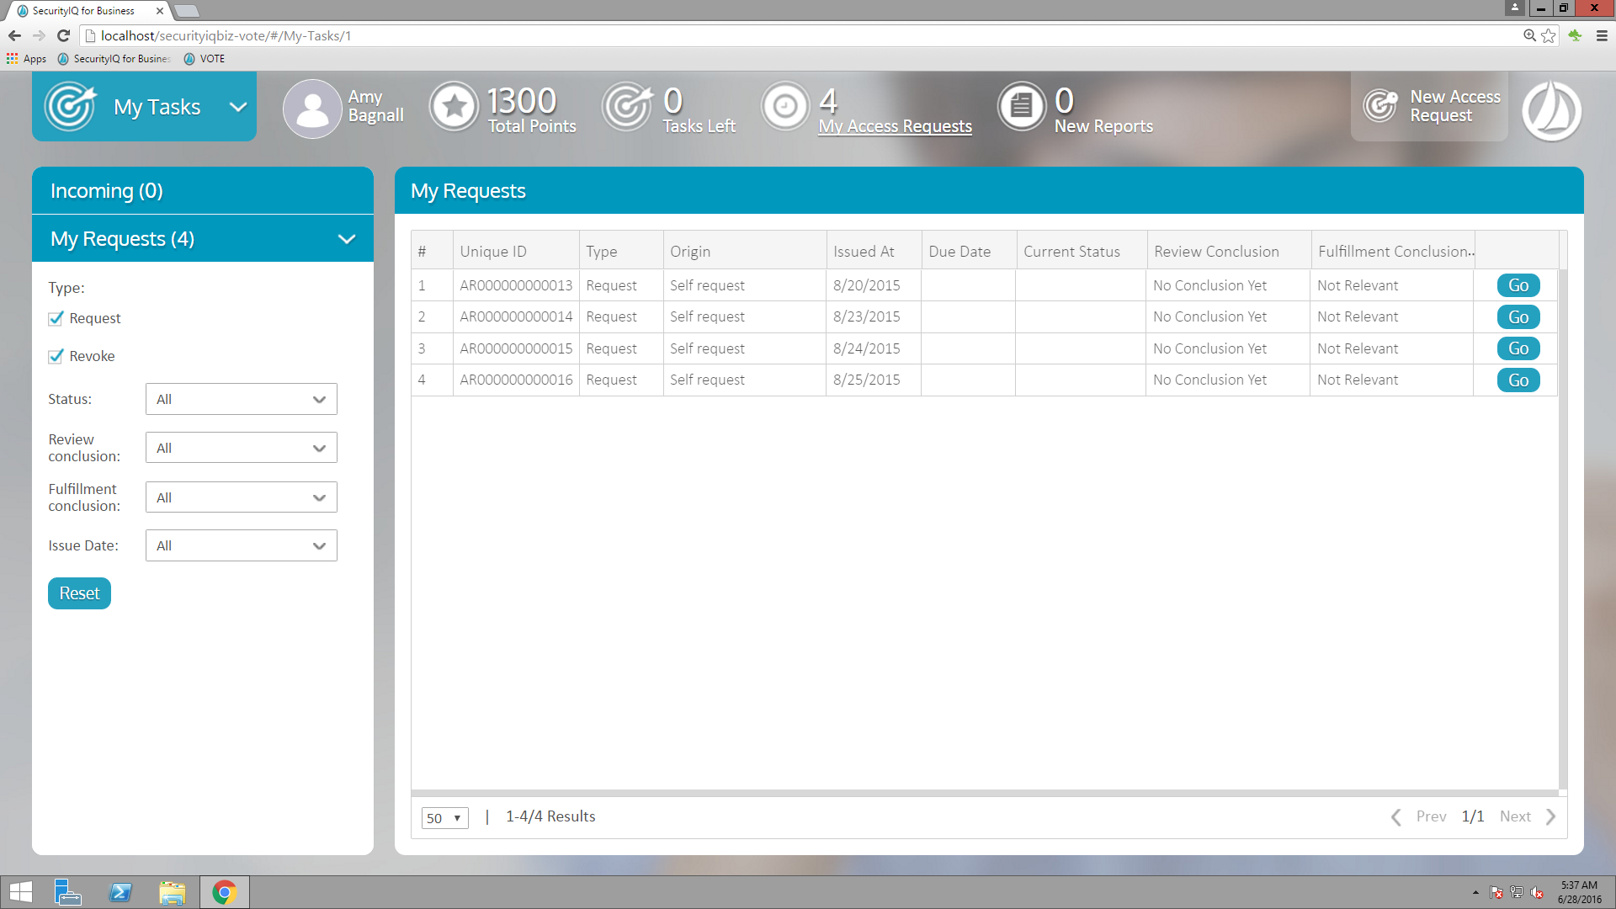Open the Issue Date filter dropdown
The image size is (1616, 909).
241,545
